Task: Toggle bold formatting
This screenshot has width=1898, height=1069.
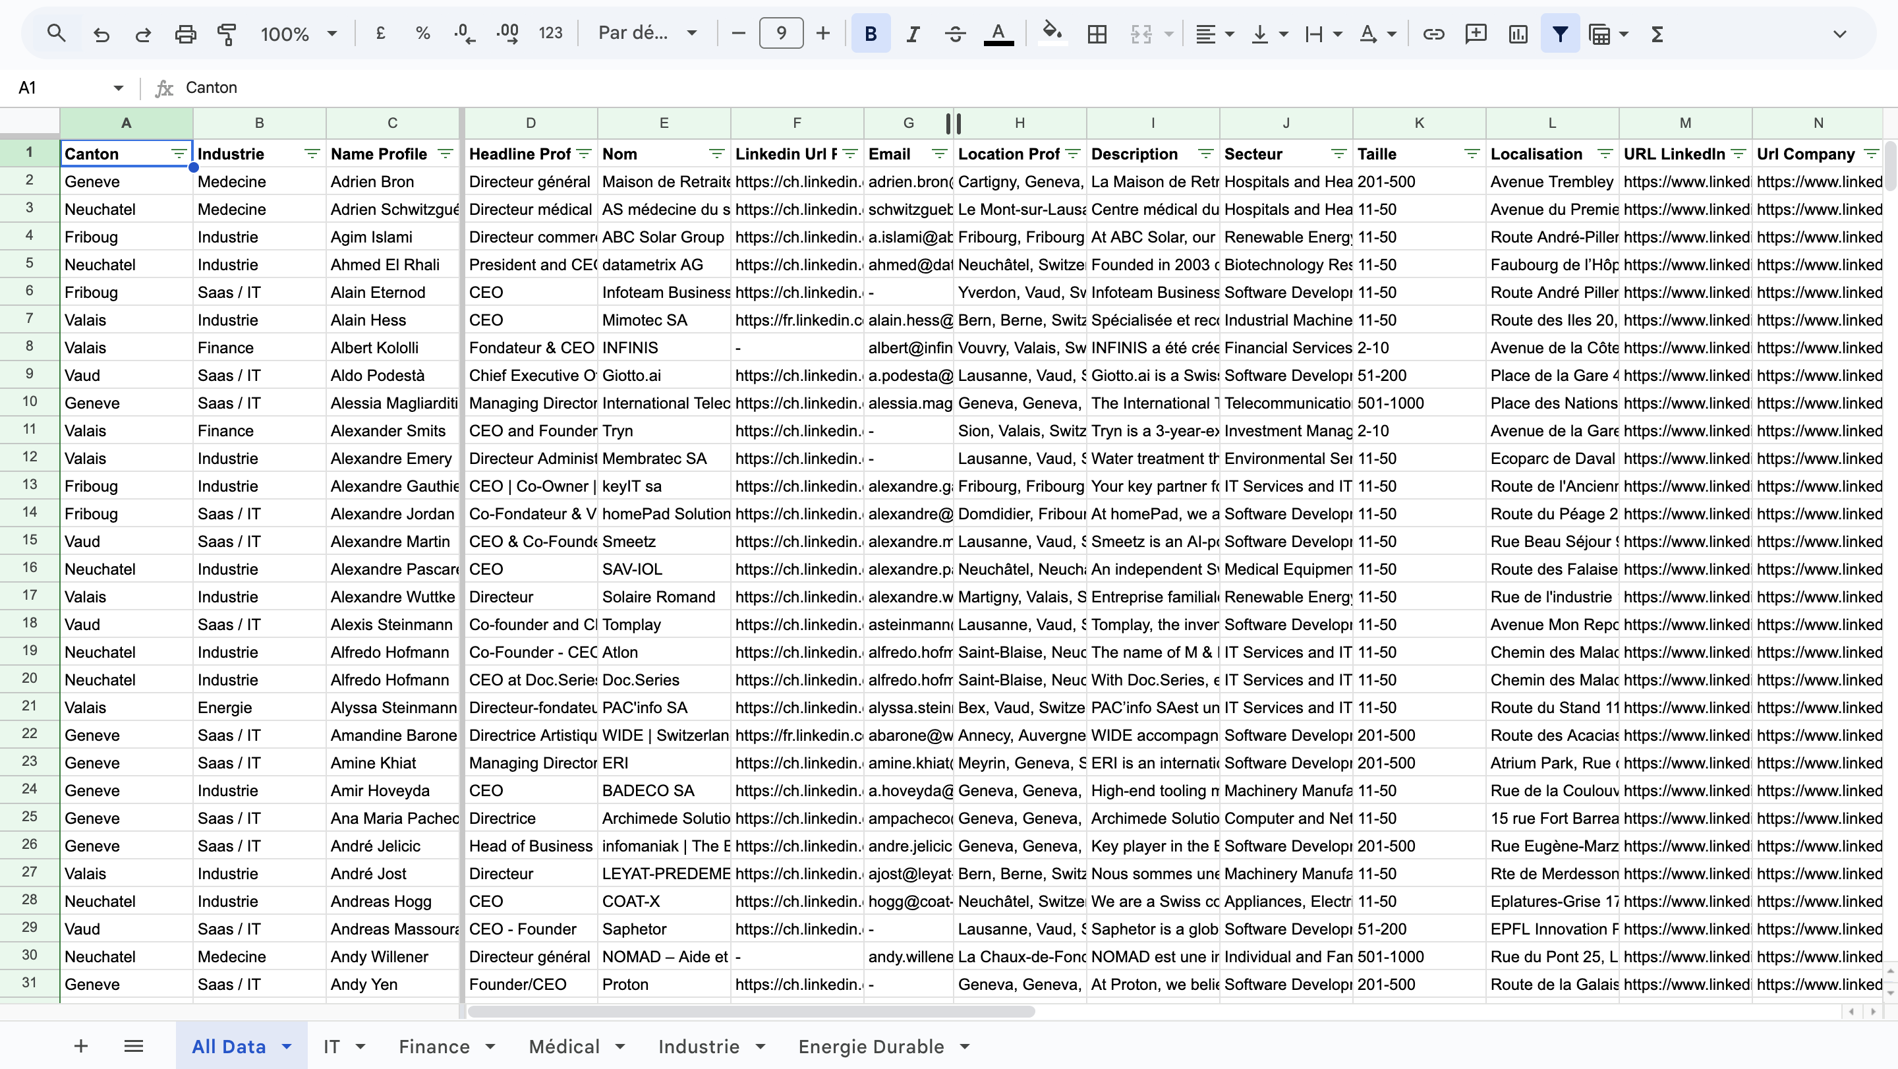Action: (870, 34)
